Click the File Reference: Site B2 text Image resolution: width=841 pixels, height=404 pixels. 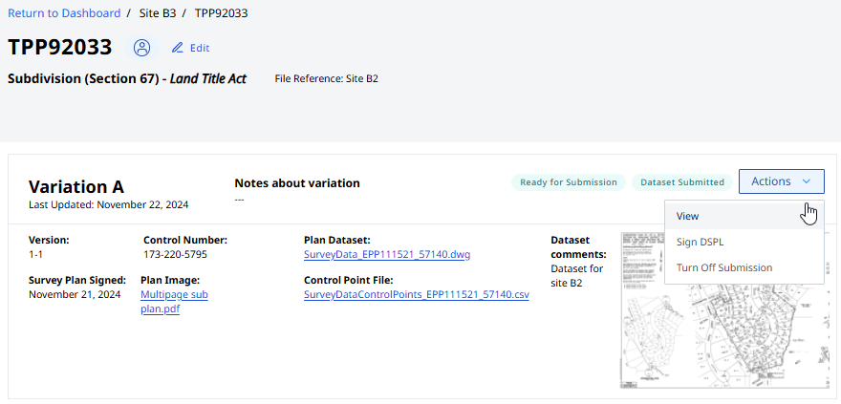coord(326,78)
